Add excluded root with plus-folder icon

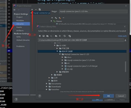(60, 18)
